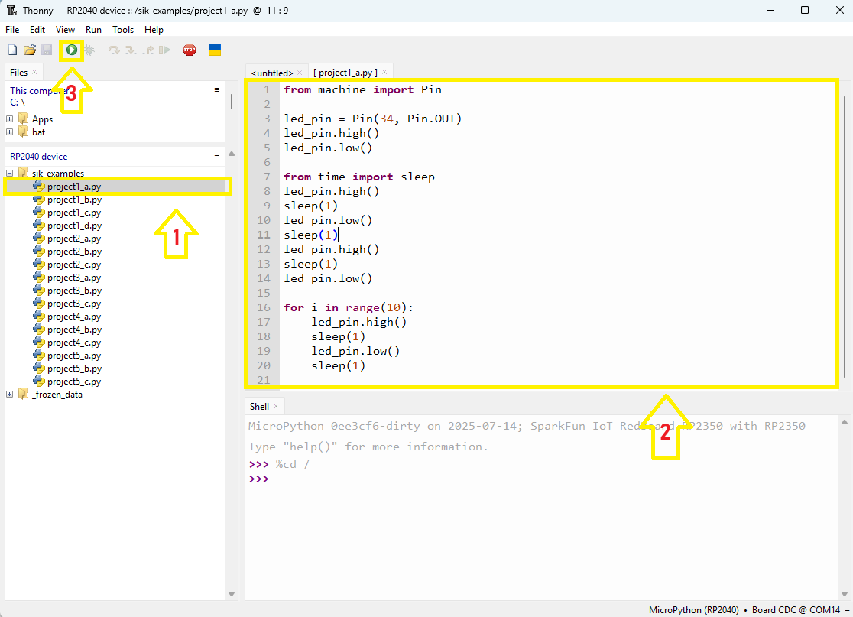Close the Shell panel tab
This screenshot has width=853, height=617.
pos(276,406)
